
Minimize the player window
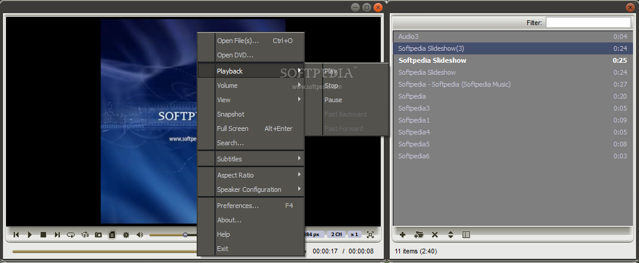(355, 7)
